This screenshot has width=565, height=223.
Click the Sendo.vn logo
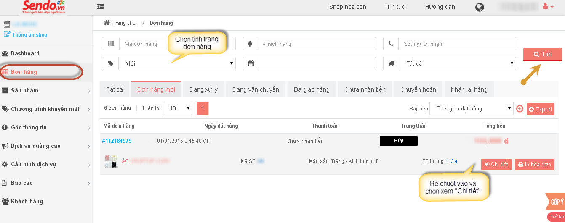click(44, 7)
